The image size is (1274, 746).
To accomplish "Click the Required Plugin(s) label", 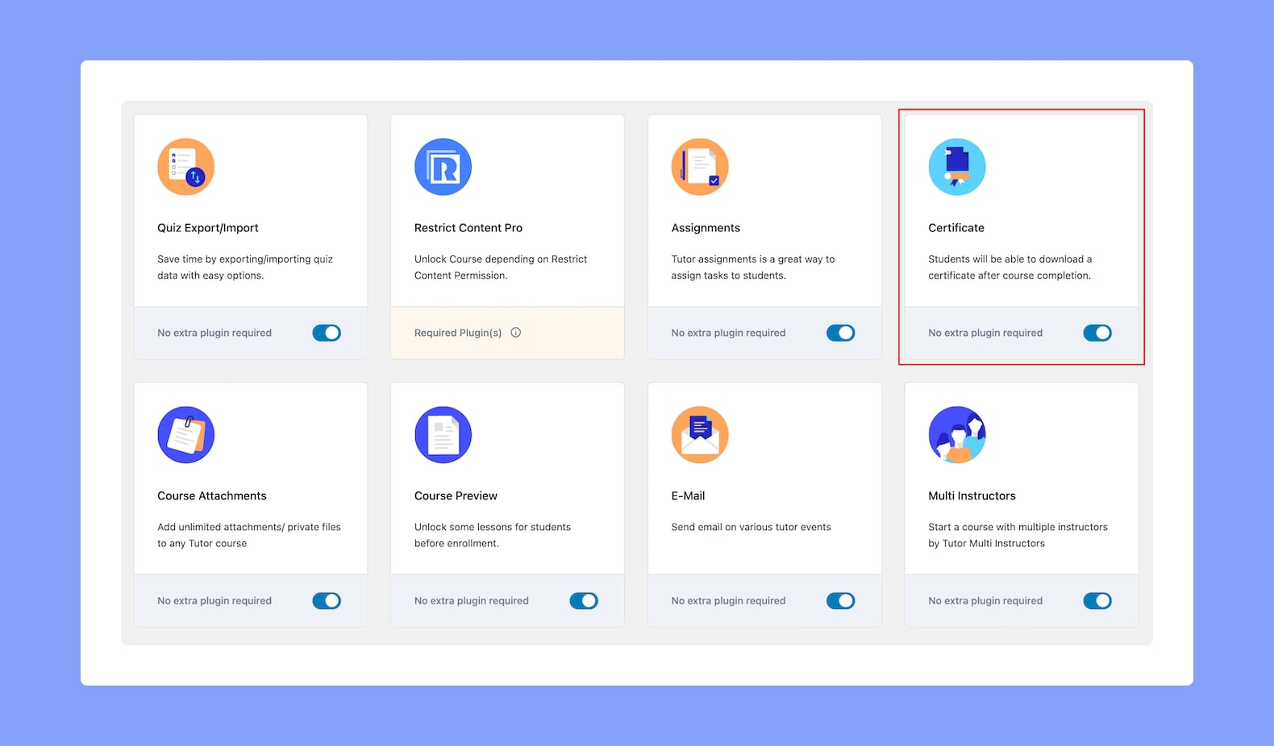I will 458,333.
